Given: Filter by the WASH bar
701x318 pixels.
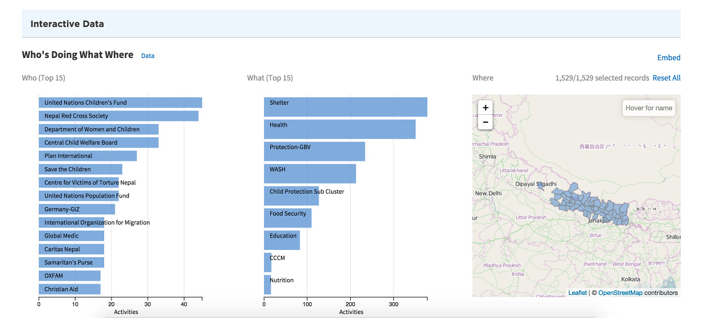Looking at the screenshot, I should (x=310, y=173).
